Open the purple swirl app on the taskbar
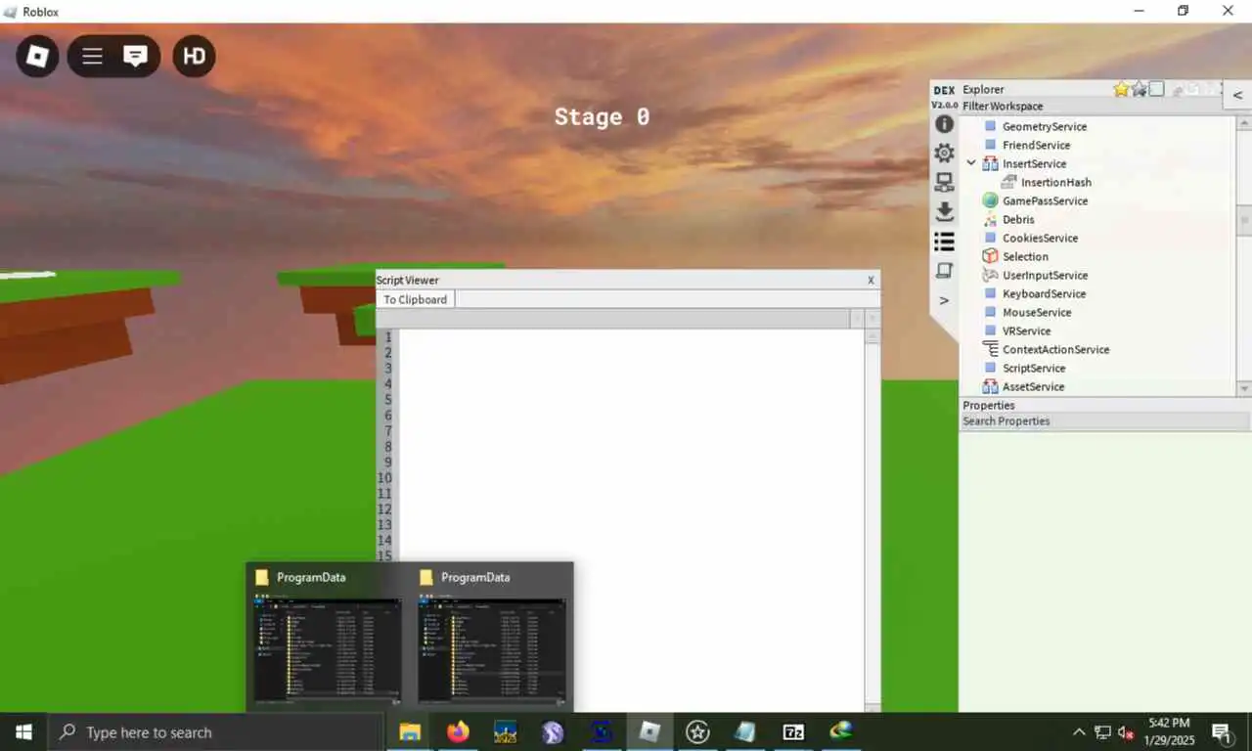 point(553,731)
